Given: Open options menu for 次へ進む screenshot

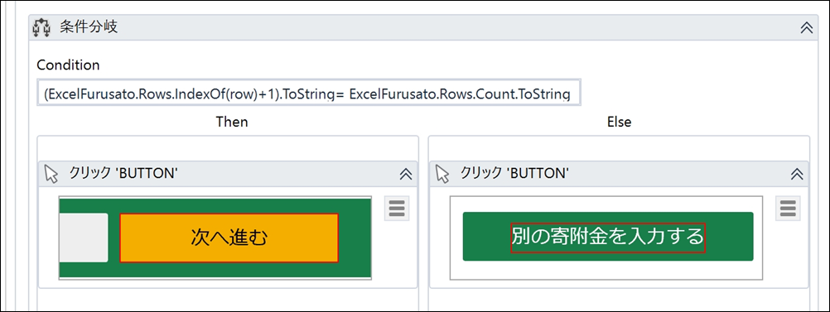Looking at the screenshot, I should (397, 209).
